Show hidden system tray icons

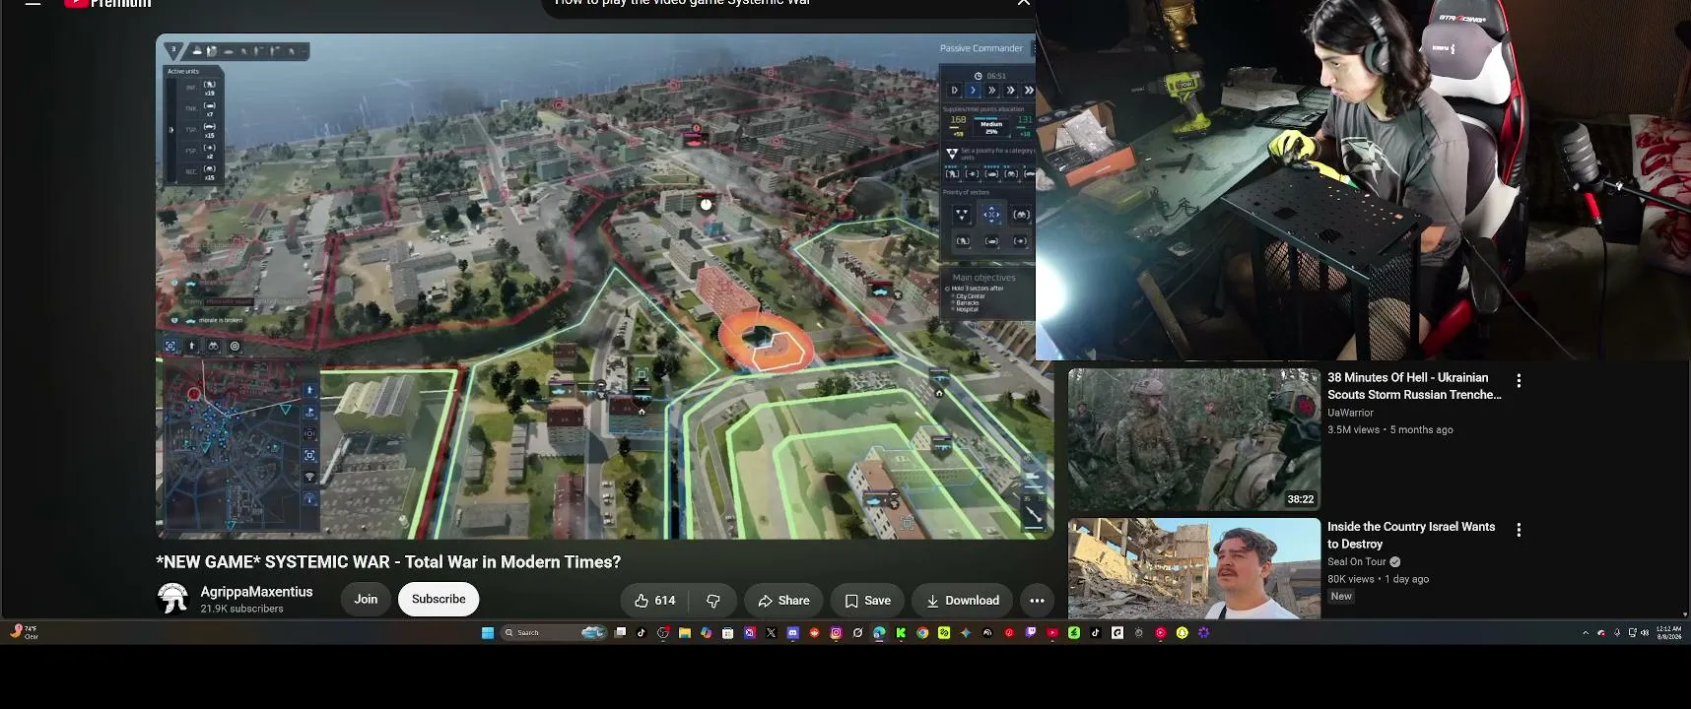point(1585,633)
